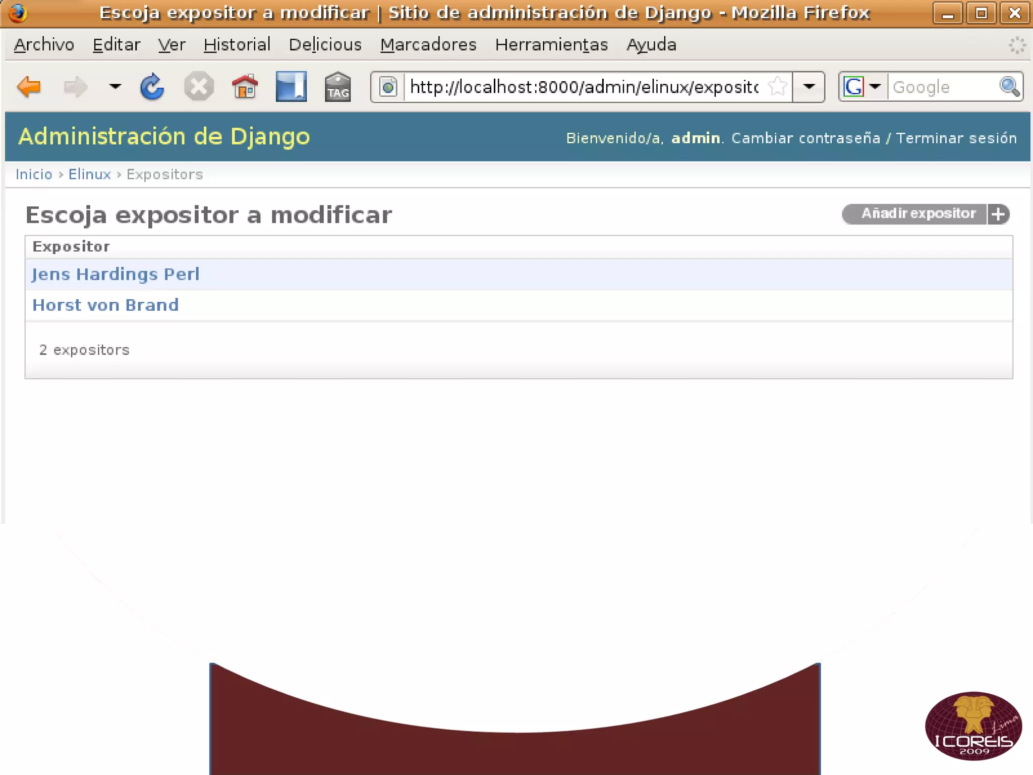
Task: Click the loading throbber icon
Action: click(x=1017, y=45)
